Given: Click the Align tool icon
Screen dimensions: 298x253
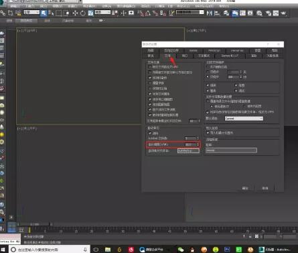Looking at the screenshot, I should 217,13.
